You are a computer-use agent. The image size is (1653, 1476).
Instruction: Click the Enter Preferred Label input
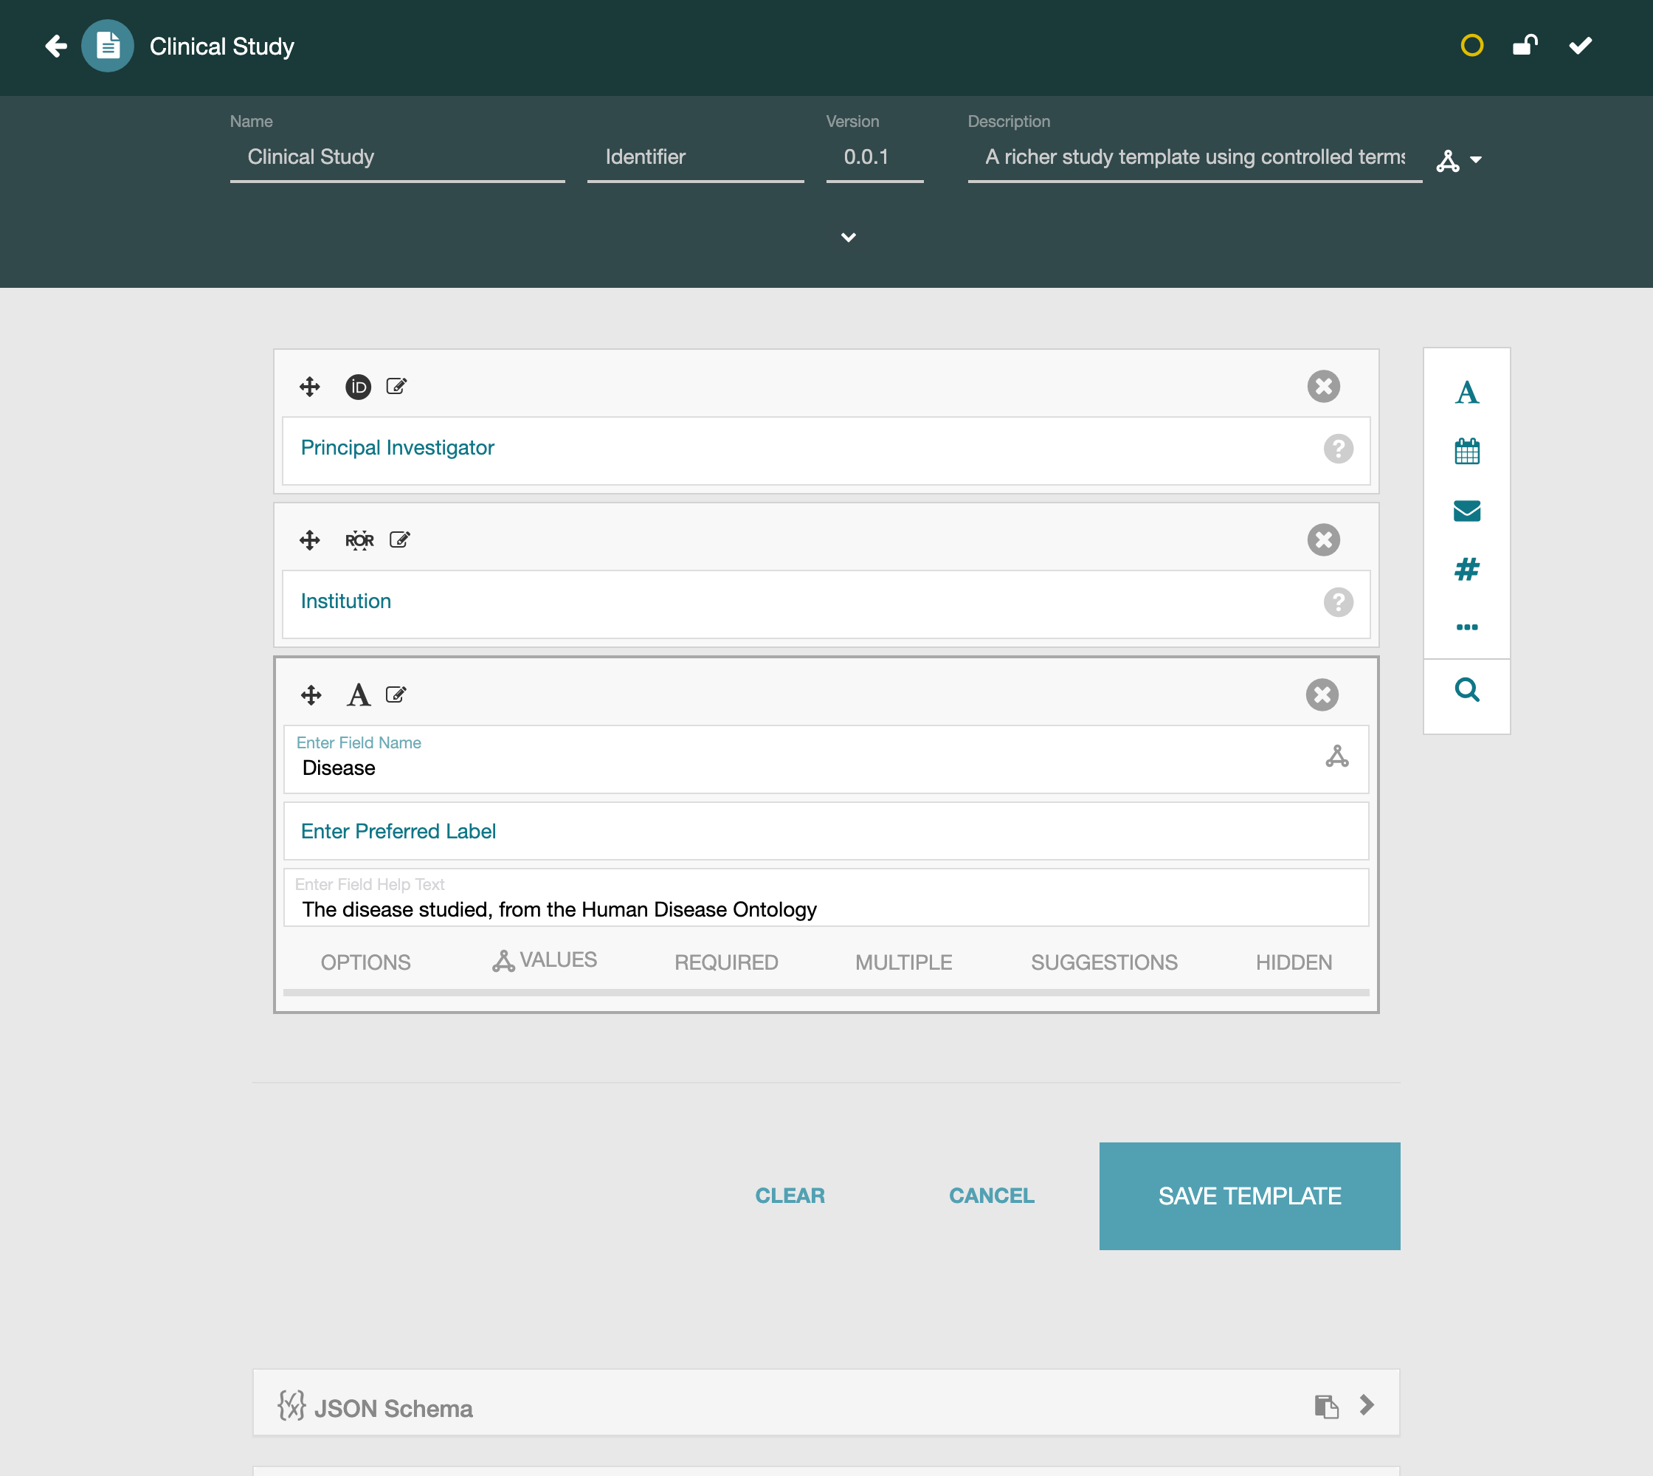(826, 831)
